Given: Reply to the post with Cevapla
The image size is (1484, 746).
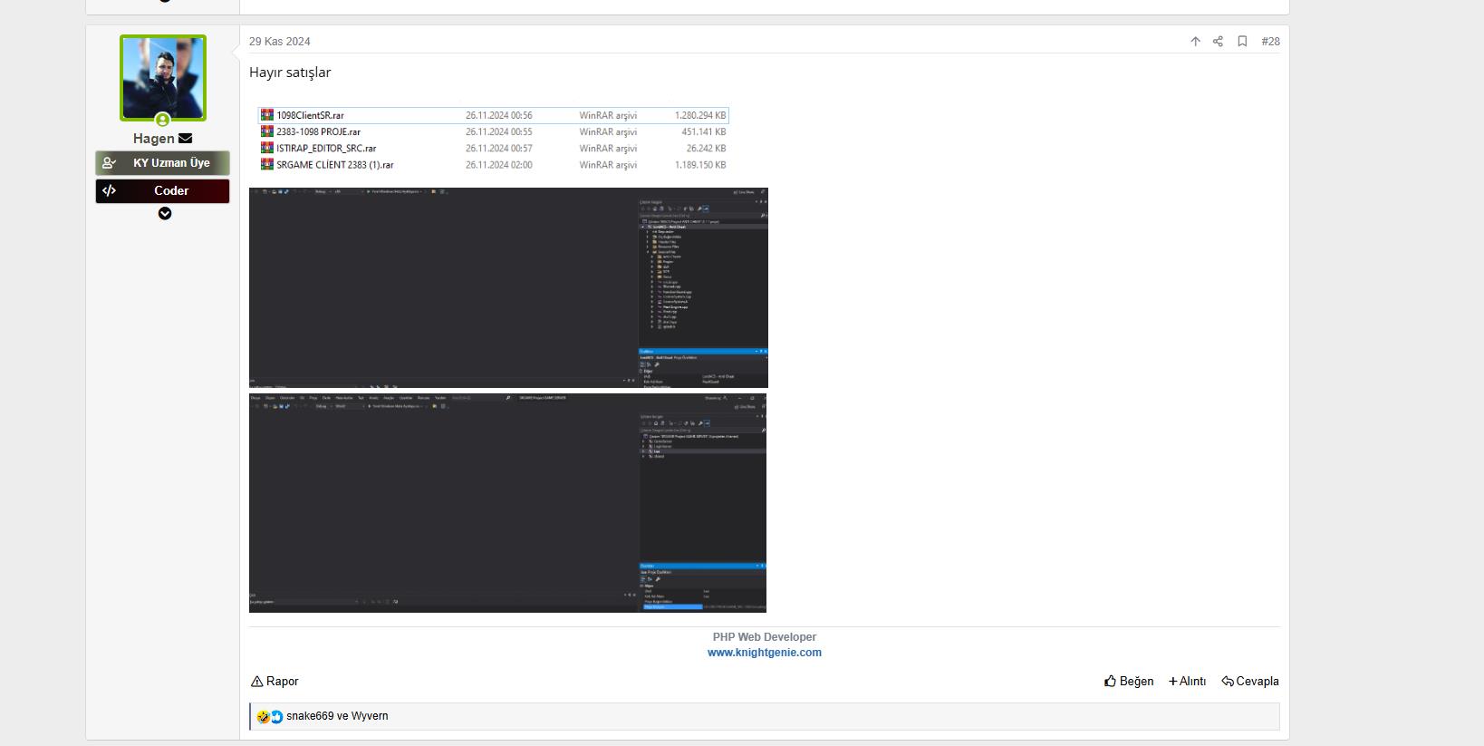Looking at the screenshot, I should pos(1250,682).
